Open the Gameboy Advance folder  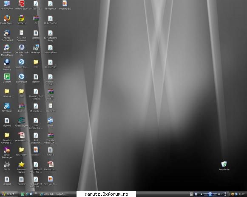[x=7, y=138]
